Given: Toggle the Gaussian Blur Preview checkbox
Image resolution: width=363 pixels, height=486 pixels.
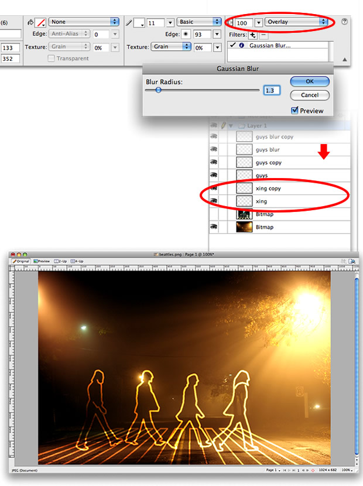Looking at the screenshot, I should pos(294,111).
